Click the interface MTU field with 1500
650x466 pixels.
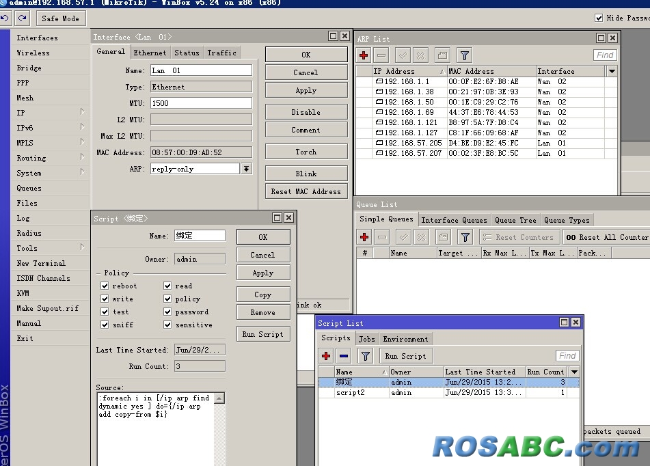[201, 102]
